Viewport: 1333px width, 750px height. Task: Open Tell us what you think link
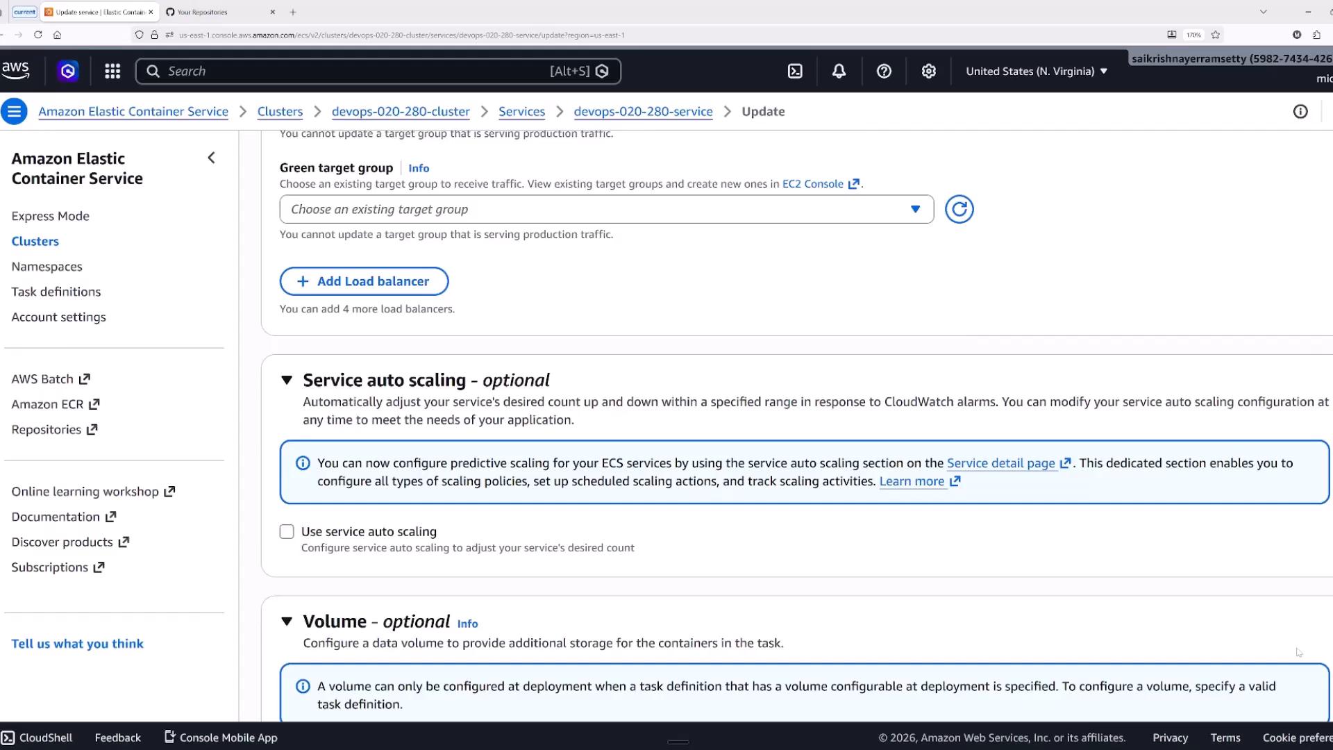[77, 644]
